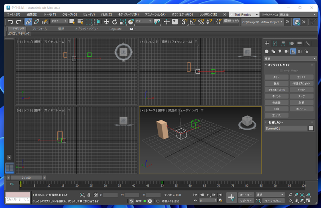Toggle the 3D Snaps button
The image size is (321, 208).
tap(184, 22)
